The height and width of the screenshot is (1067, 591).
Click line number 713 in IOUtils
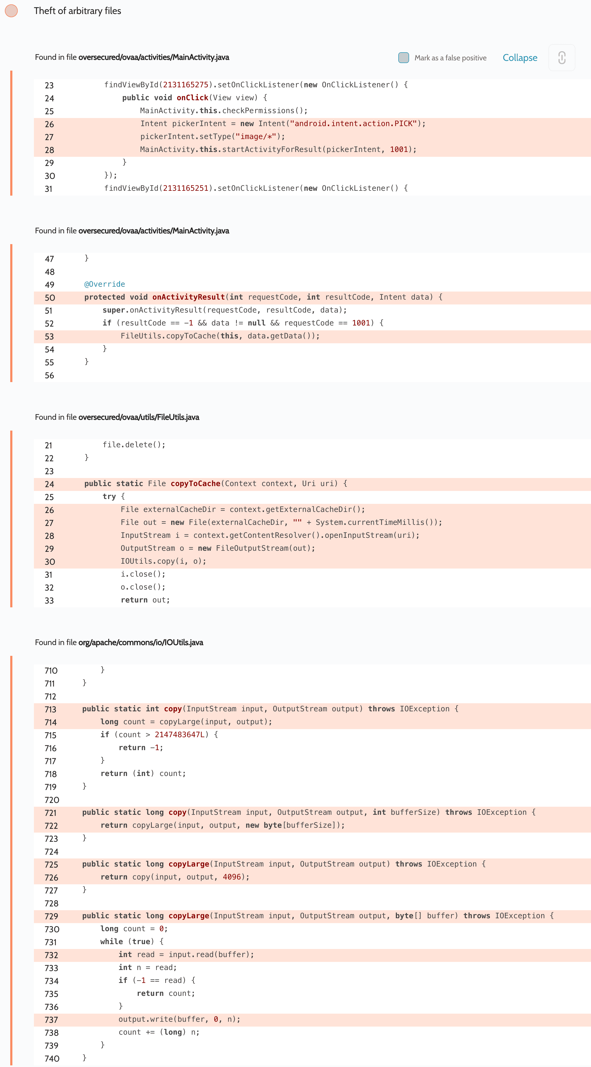50,709
